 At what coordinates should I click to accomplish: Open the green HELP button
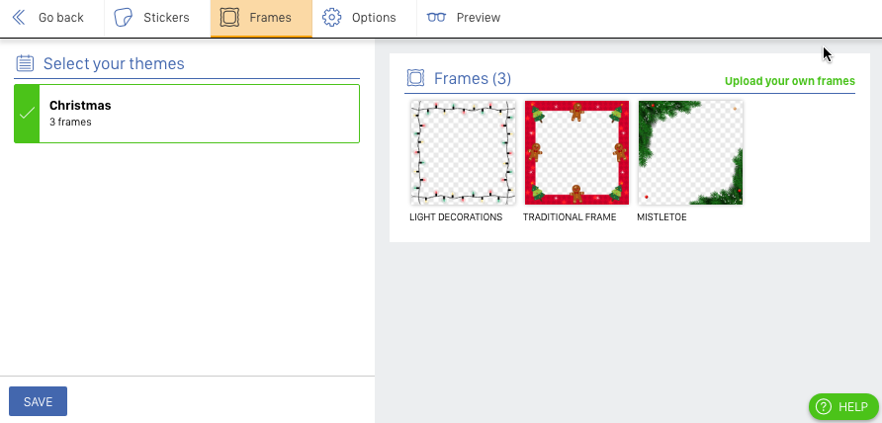point(843,406)
